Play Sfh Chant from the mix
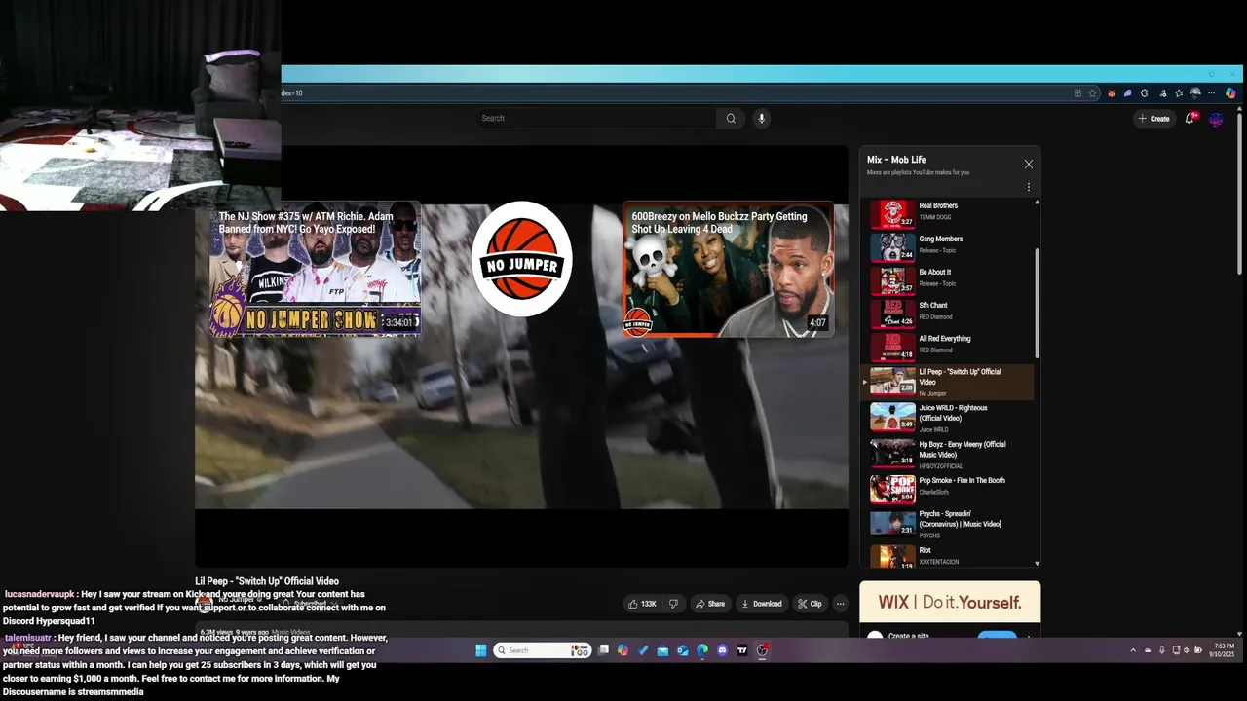 coord(949,314)
